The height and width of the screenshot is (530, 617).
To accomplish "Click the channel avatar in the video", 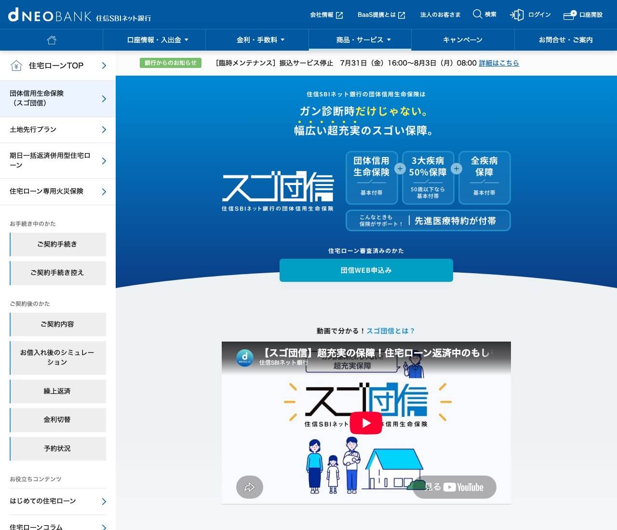I will click(x=245, y=358).
